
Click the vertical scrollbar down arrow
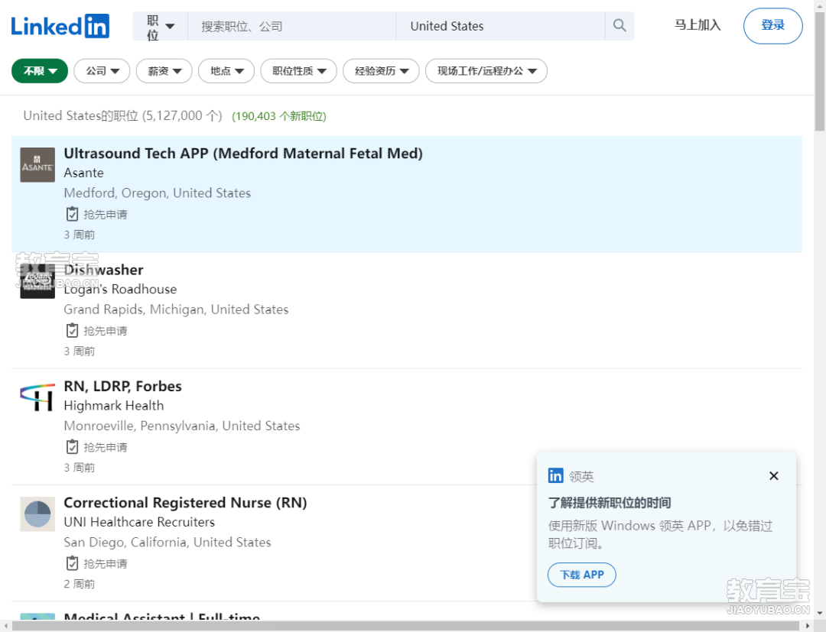point(820,613)
